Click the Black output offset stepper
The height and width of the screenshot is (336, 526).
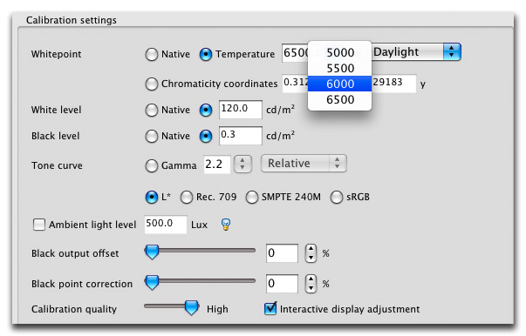[311, 253]
